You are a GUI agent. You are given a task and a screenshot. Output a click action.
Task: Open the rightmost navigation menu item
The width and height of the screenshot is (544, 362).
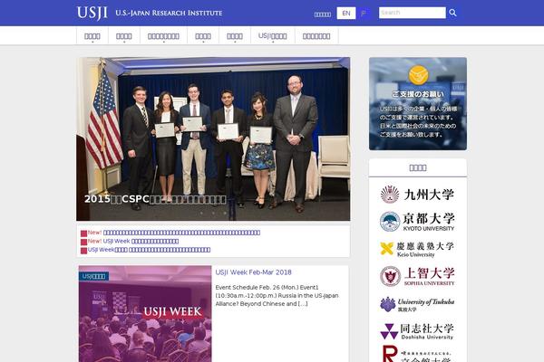(316, 36)
